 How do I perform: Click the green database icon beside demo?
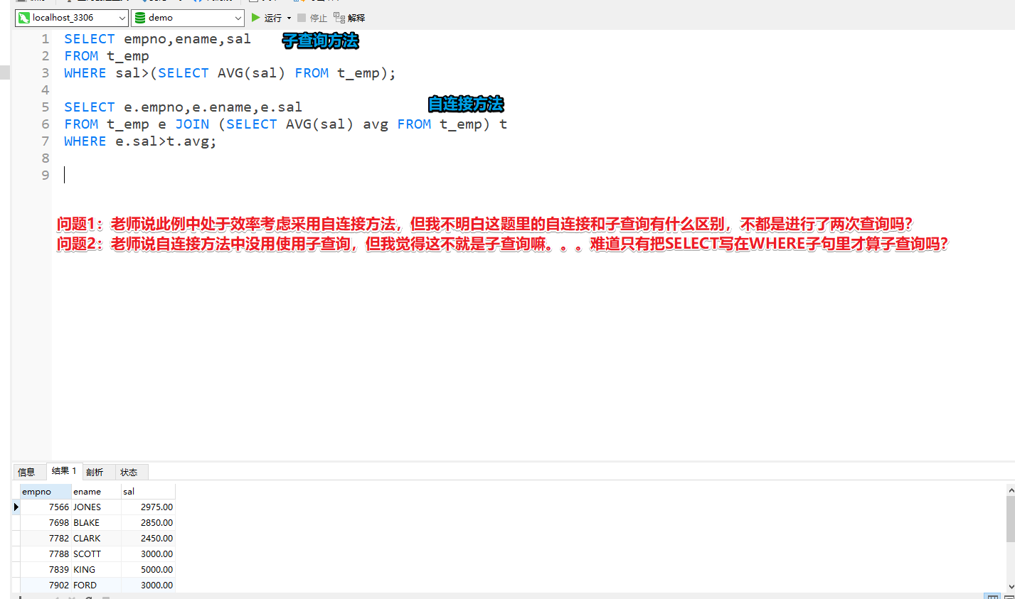click(140, 18)
